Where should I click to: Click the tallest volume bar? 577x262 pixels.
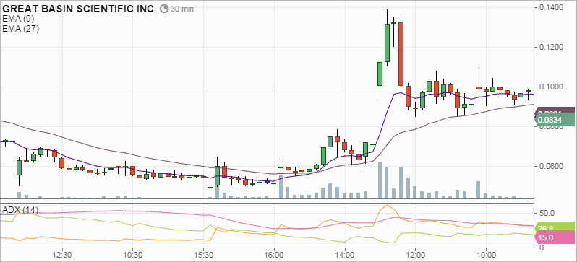point(380,180)
